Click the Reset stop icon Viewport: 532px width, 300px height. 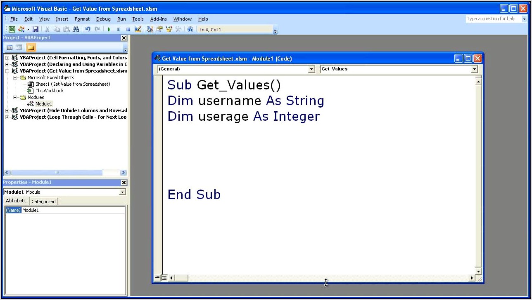coord(128,29)
